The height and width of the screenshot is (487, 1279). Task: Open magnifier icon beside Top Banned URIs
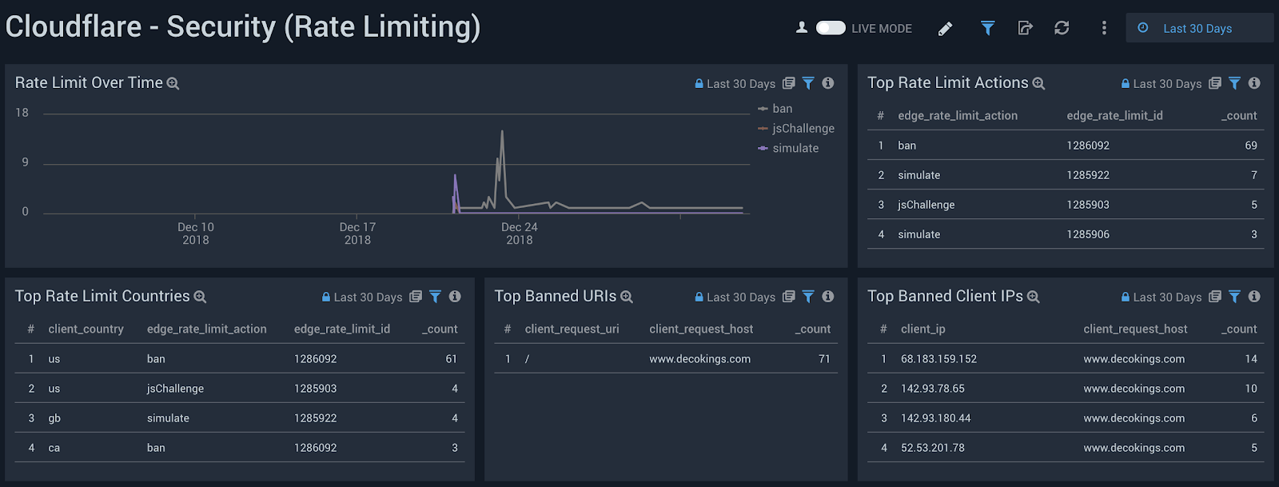click(x=627, y=297)
